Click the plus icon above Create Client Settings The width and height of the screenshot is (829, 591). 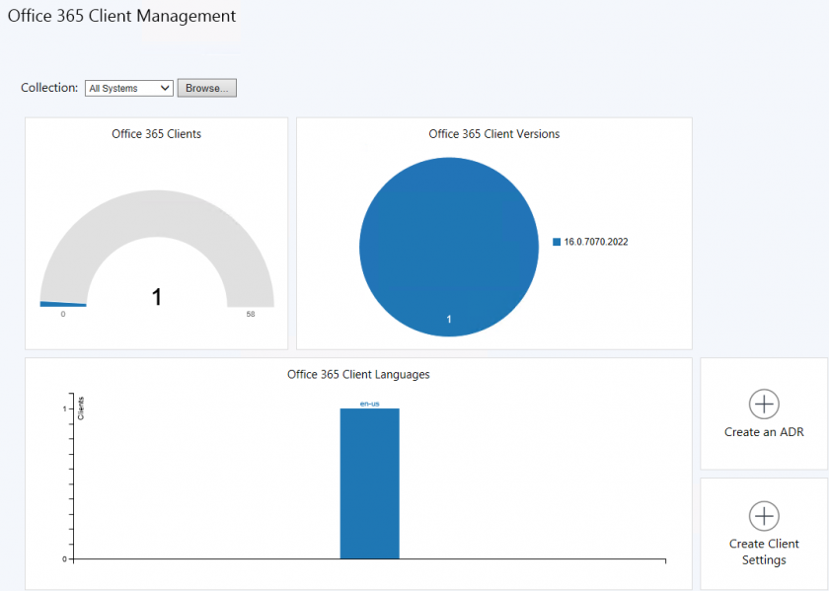[x=764, y=516]
